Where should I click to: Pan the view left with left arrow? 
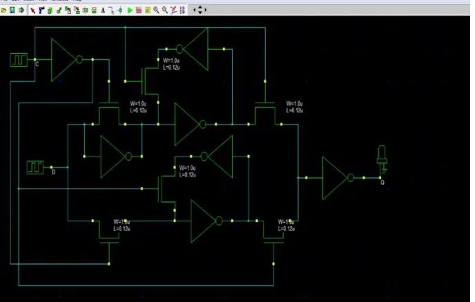click(195, 10)
